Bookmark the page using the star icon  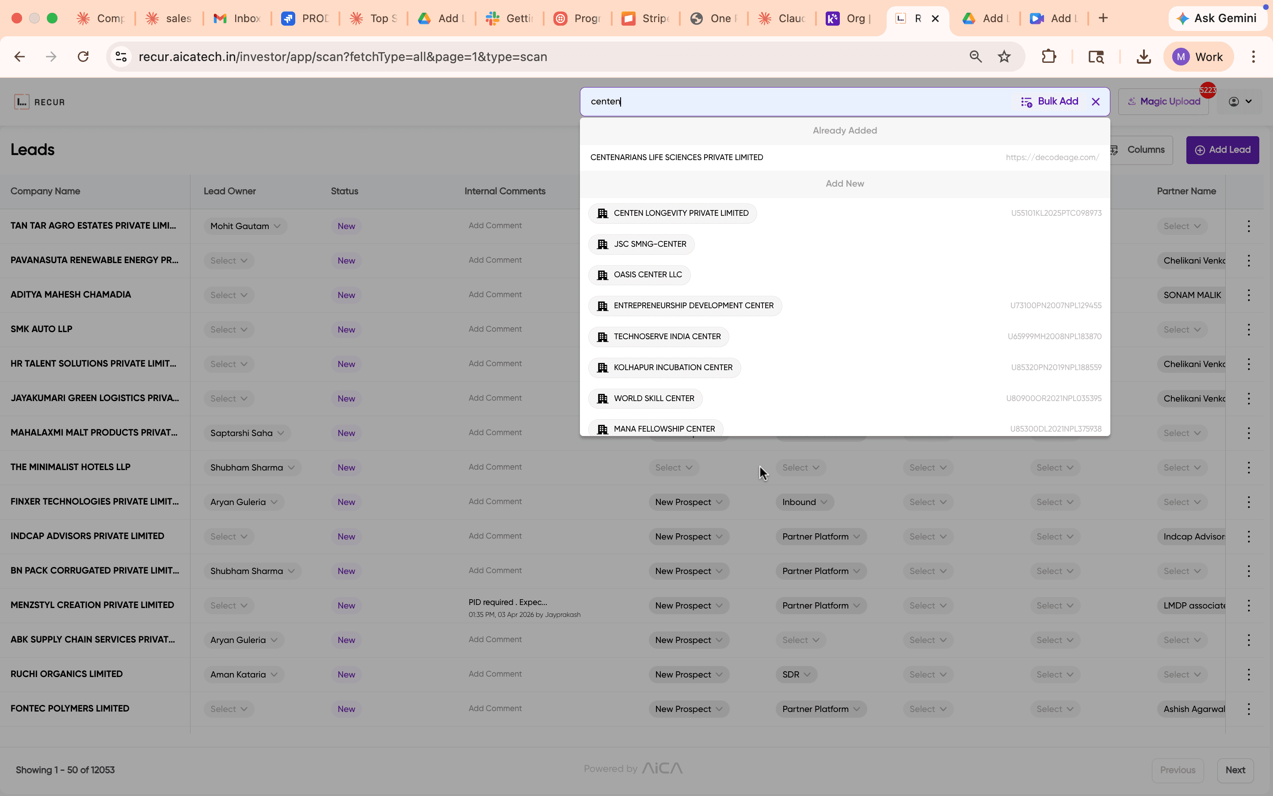pyautogui.click(x=1004, y=56)
